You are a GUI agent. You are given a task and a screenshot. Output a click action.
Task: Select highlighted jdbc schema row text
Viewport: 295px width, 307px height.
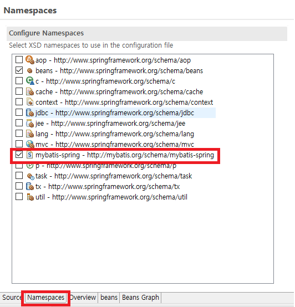coord(115,113)
